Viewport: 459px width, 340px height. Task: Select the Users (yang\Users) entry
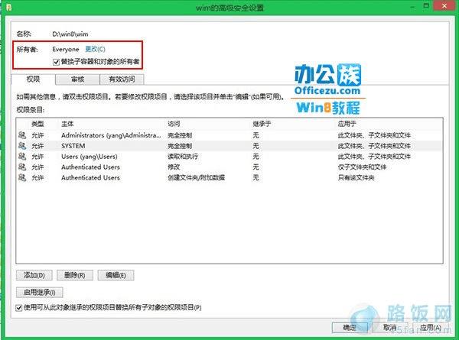[x=229, y=157]
